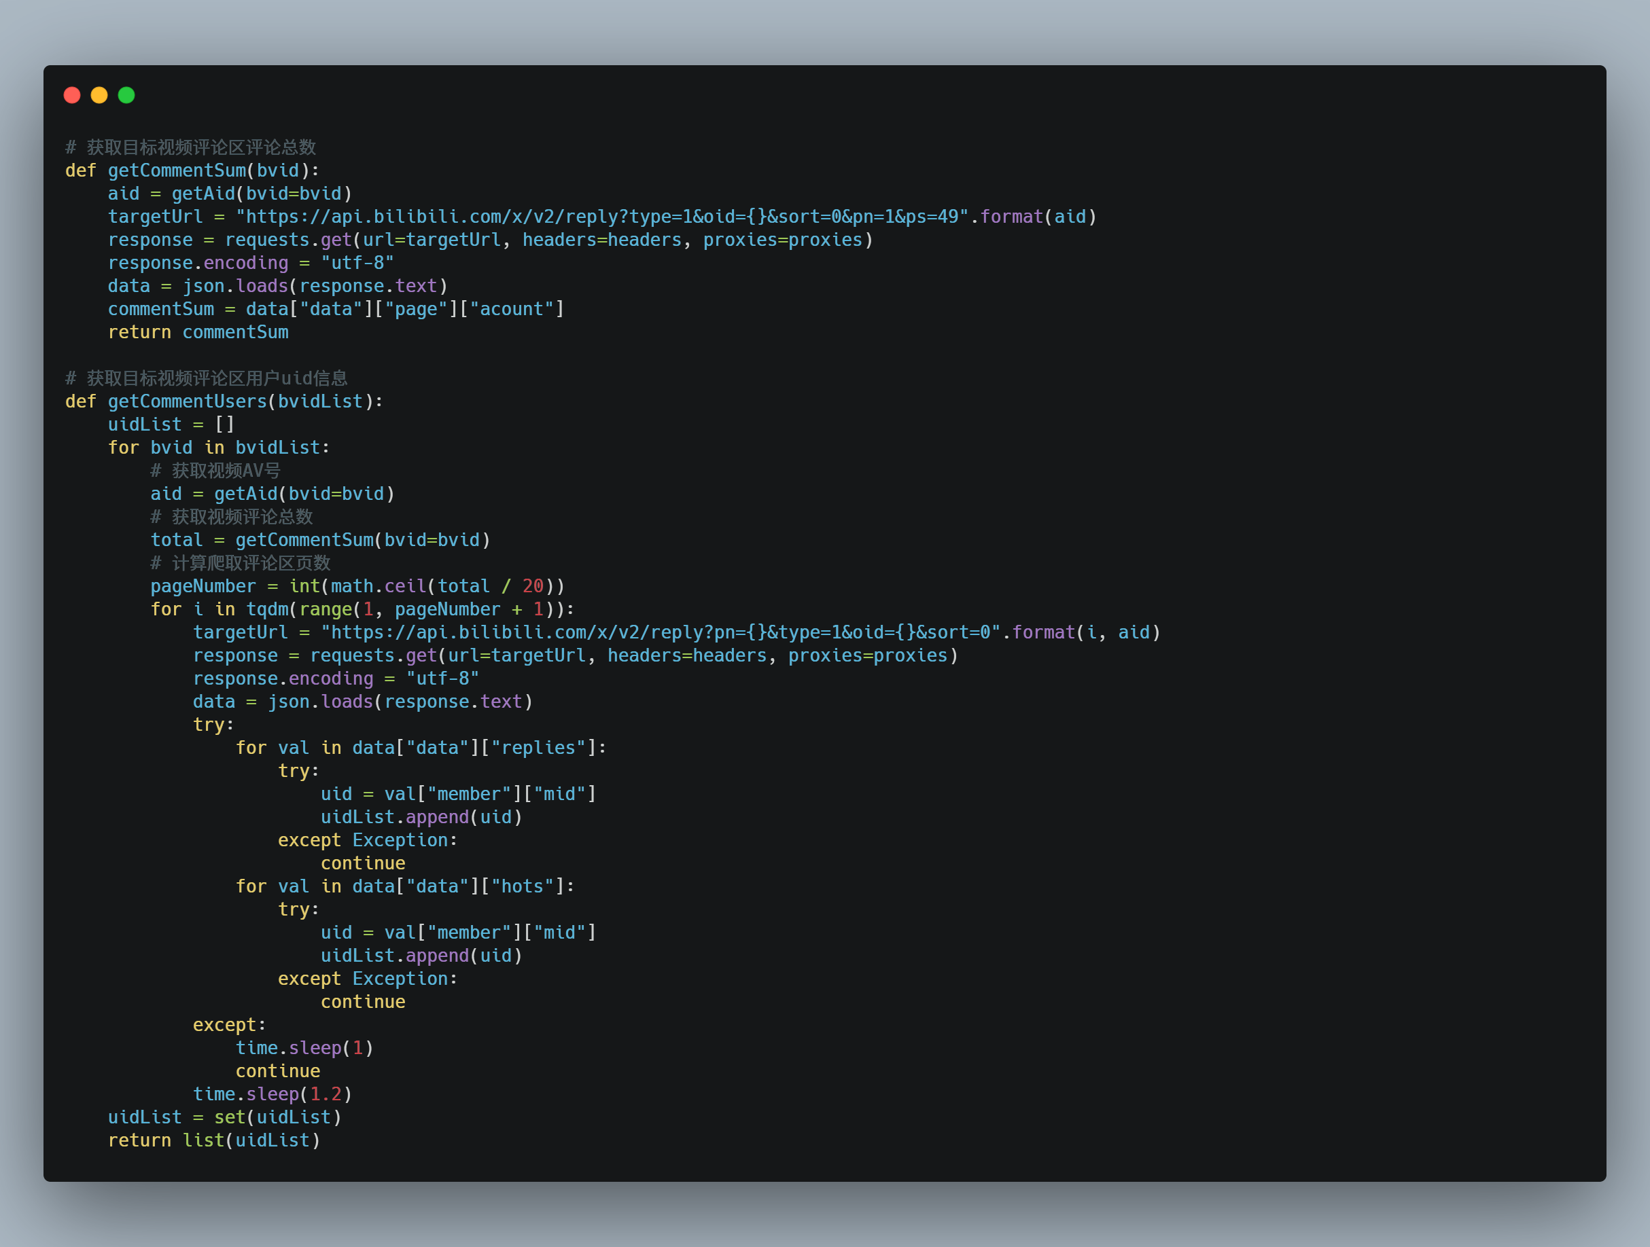Click the comment '# 获取视频评论总数'

click(x=232, y=518)
